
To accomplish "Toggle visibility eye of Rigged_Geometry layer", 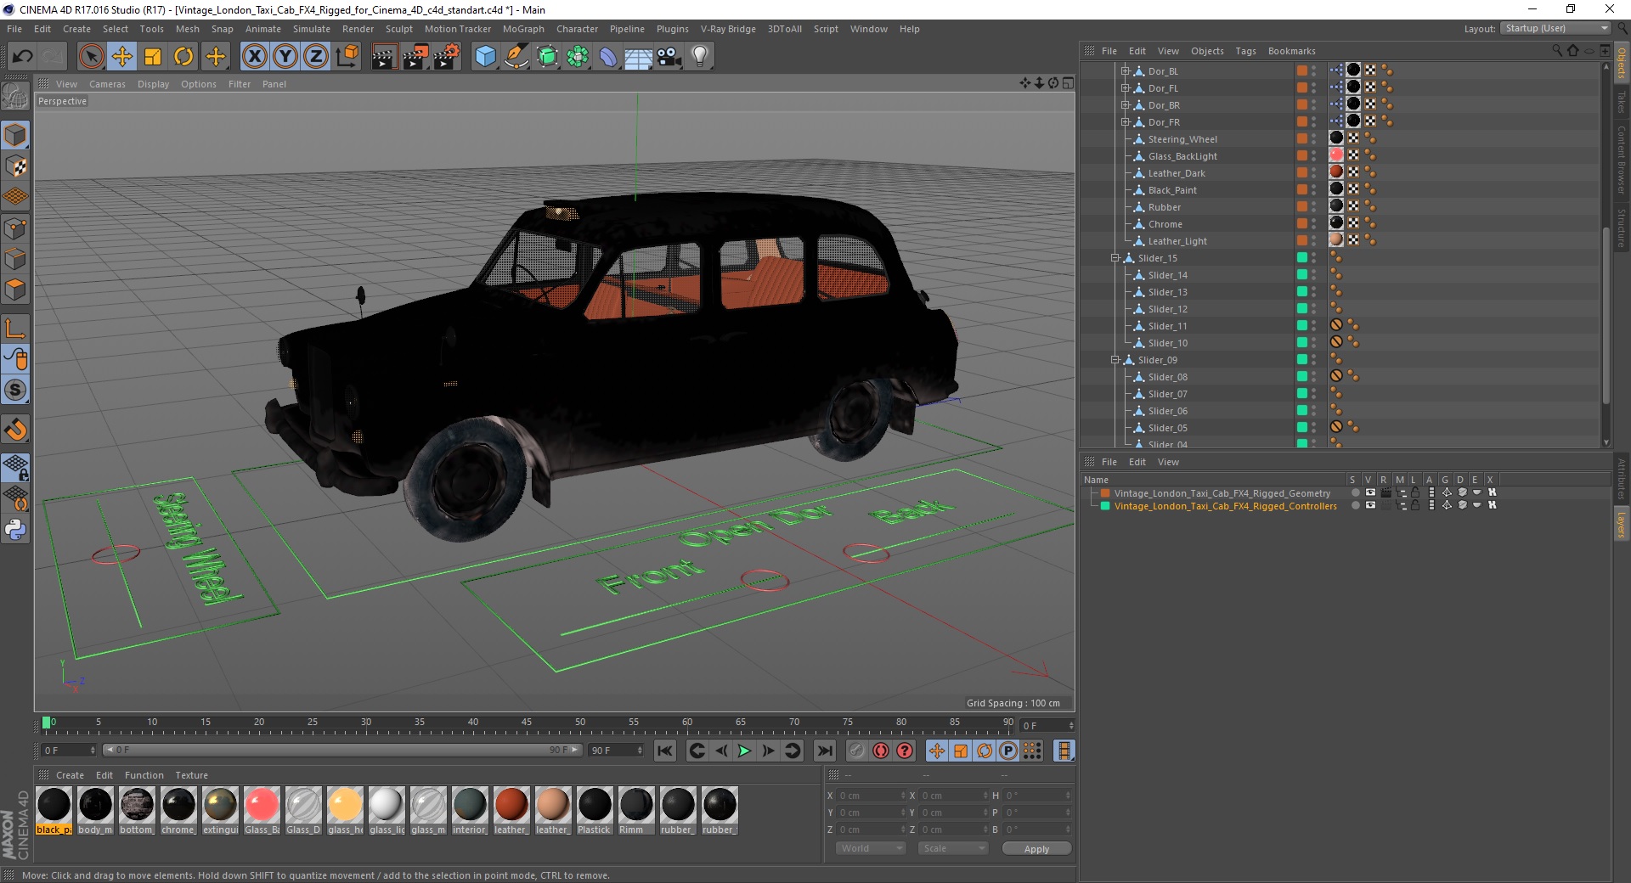I will coord(1370,492).
